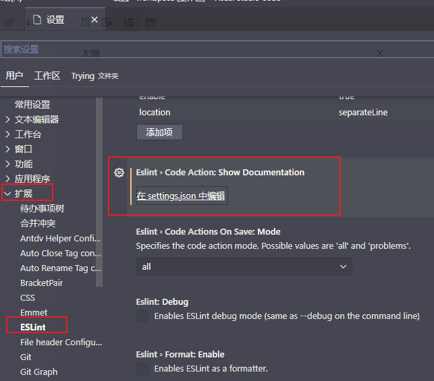Open File header Configuration settings
434x381 pixels.
61,343
